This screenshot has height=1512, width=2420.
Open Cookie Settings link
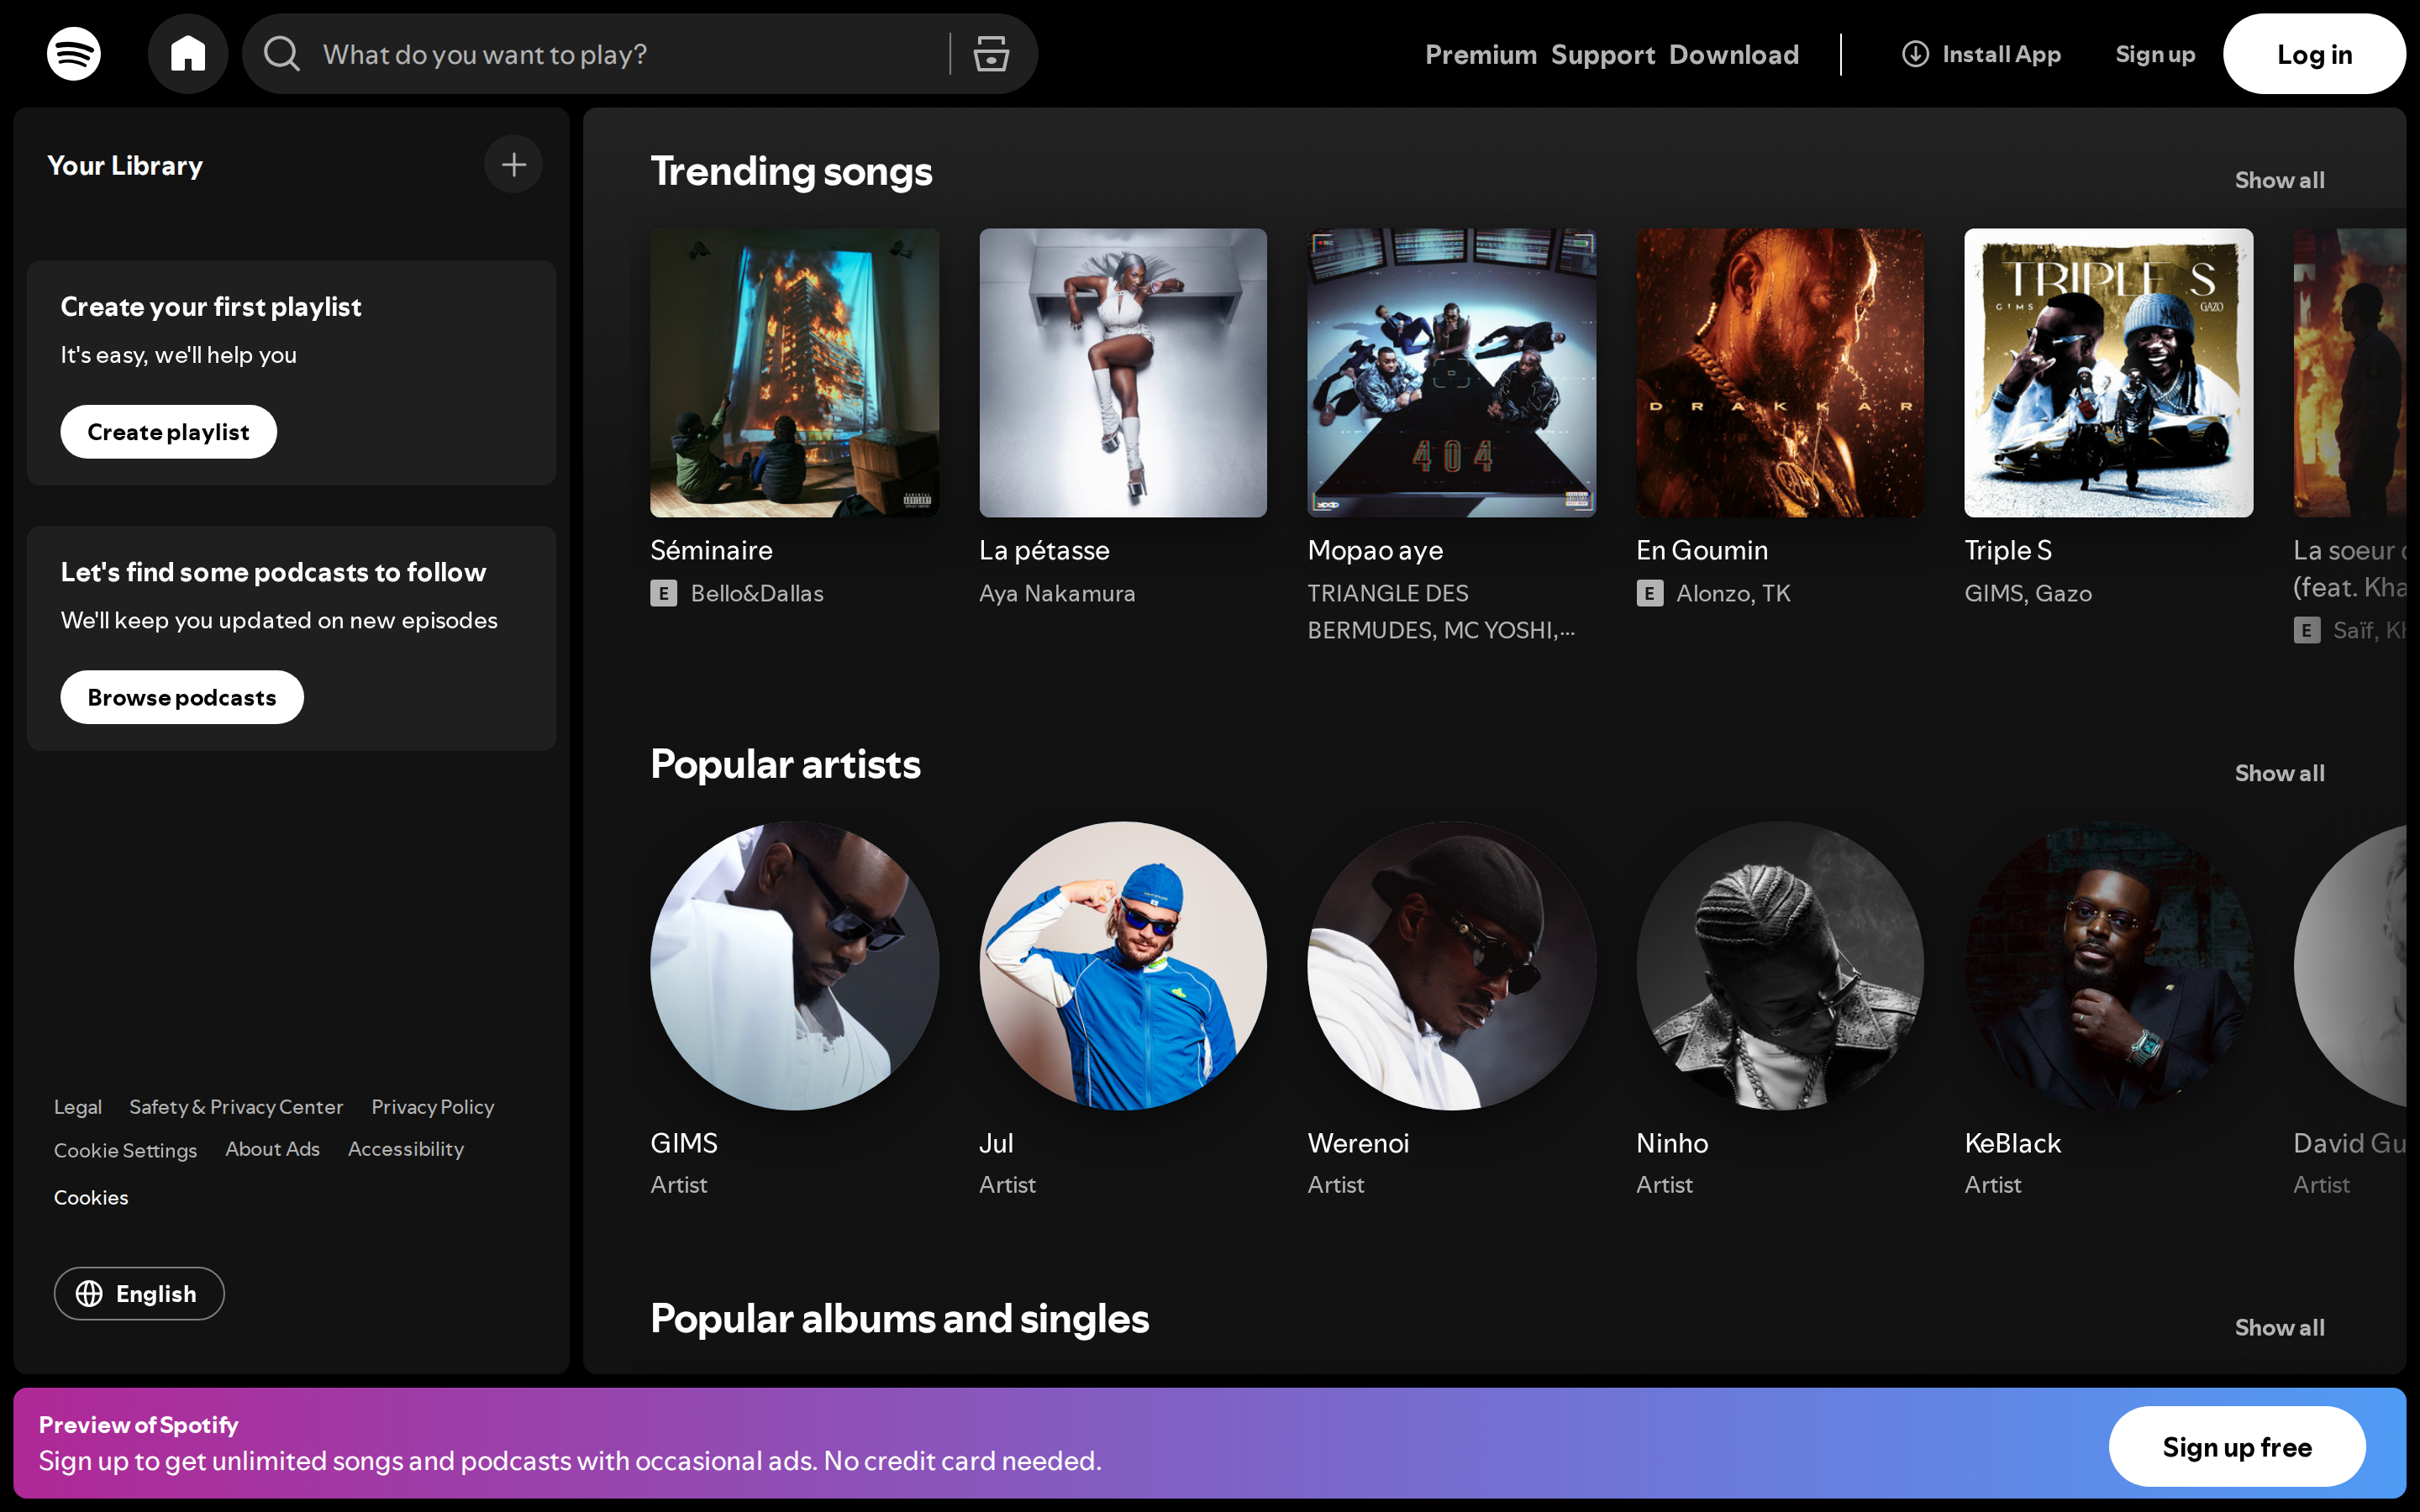(125, 1150)
